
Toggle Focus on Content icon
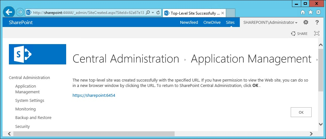point(317,33)
